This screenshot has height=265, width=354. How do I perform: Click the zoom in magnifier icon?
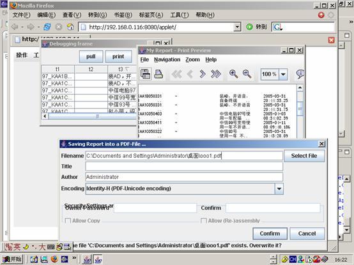tap(233, 73)
